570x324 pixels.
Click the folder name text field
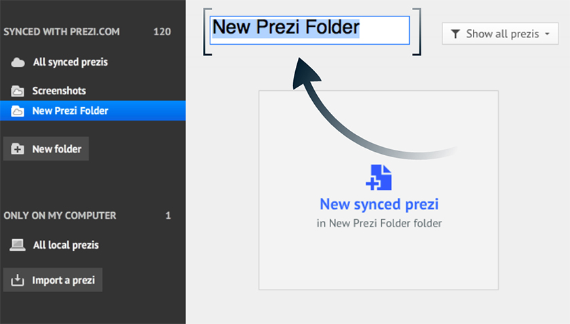click(x=311, y=29)
